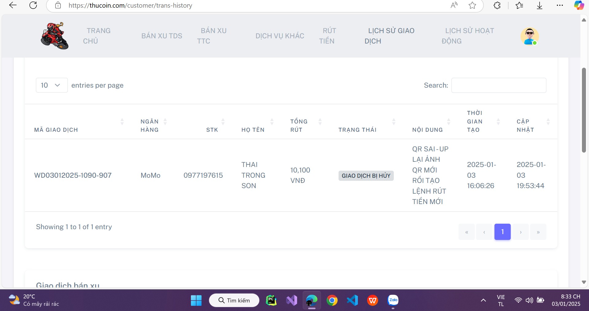The width and height of the screenshot is (589, 311).
Task: Show hidden system tray icons chevron
Action: tap(483, 300)
